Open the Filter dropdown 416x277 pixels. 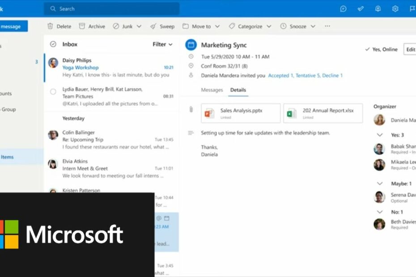click(x=162, y=44)
